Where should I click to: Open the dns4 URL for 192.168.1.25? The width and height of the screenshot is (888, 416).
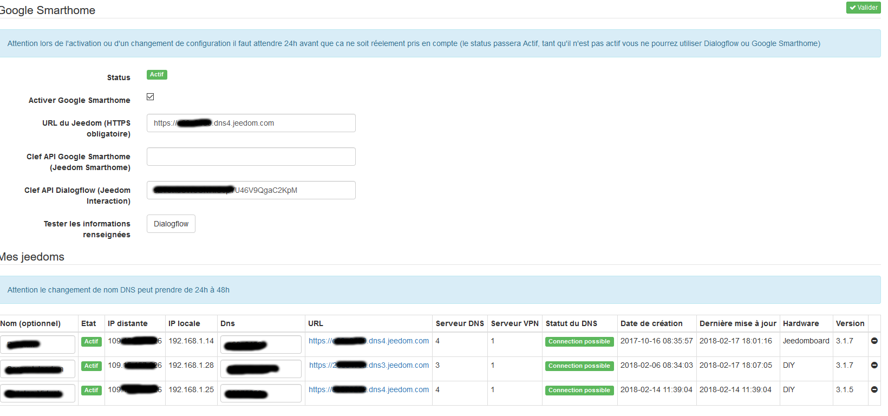point(369,389)
